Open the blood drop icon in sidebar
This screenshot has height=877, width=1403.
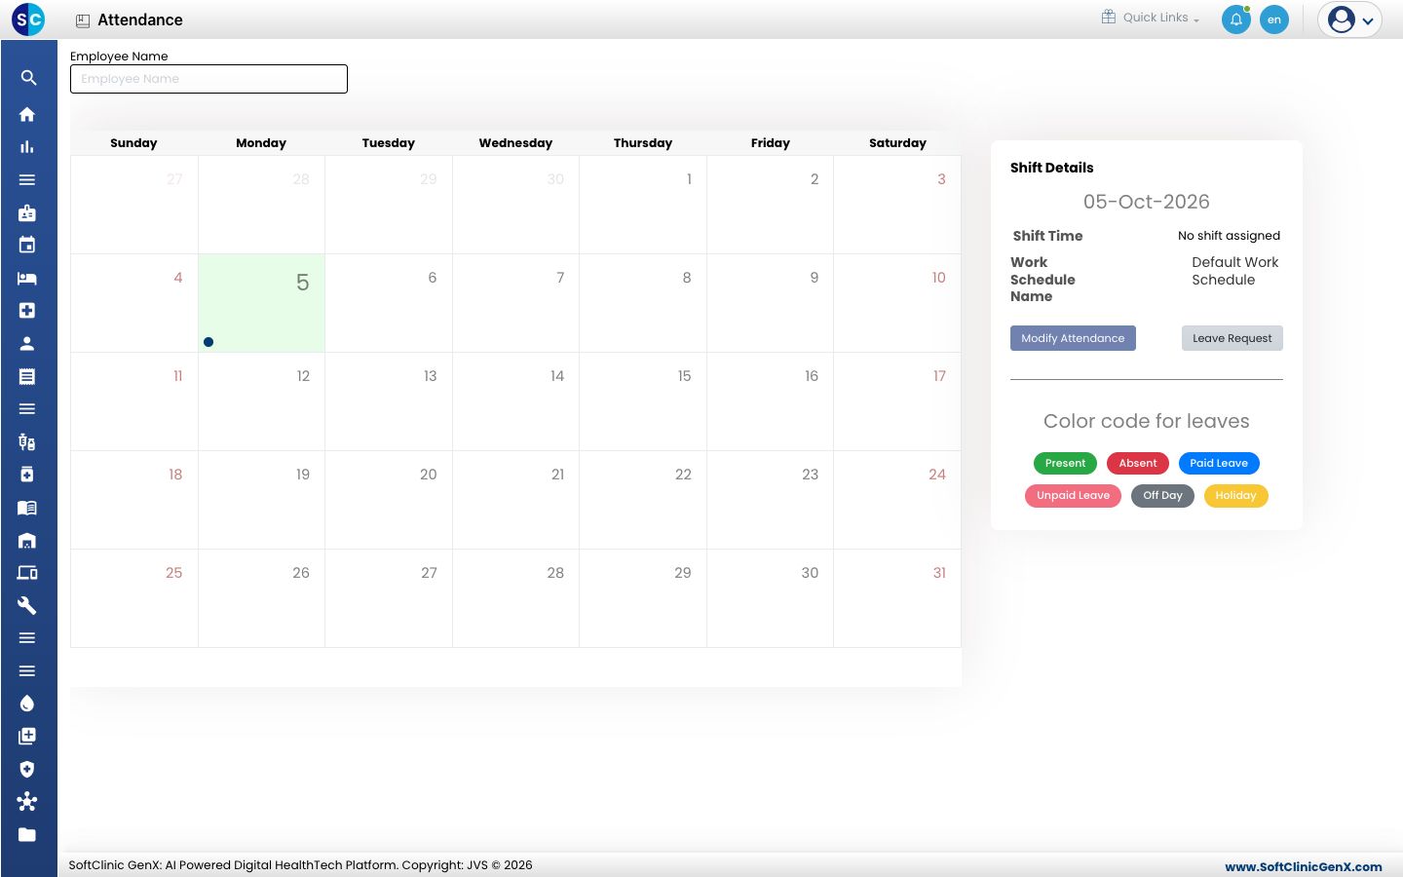point(27,704)
